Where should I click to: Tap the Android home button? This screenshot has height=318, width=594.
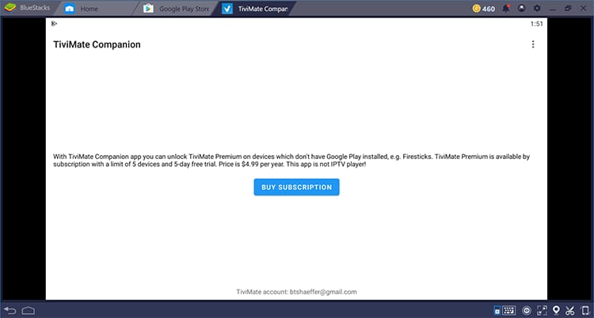click(x=29, y=311)
